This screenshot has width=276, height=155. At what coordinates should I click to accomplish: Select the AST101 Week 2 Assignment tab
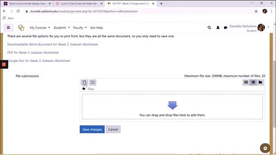tap(131, 3)
